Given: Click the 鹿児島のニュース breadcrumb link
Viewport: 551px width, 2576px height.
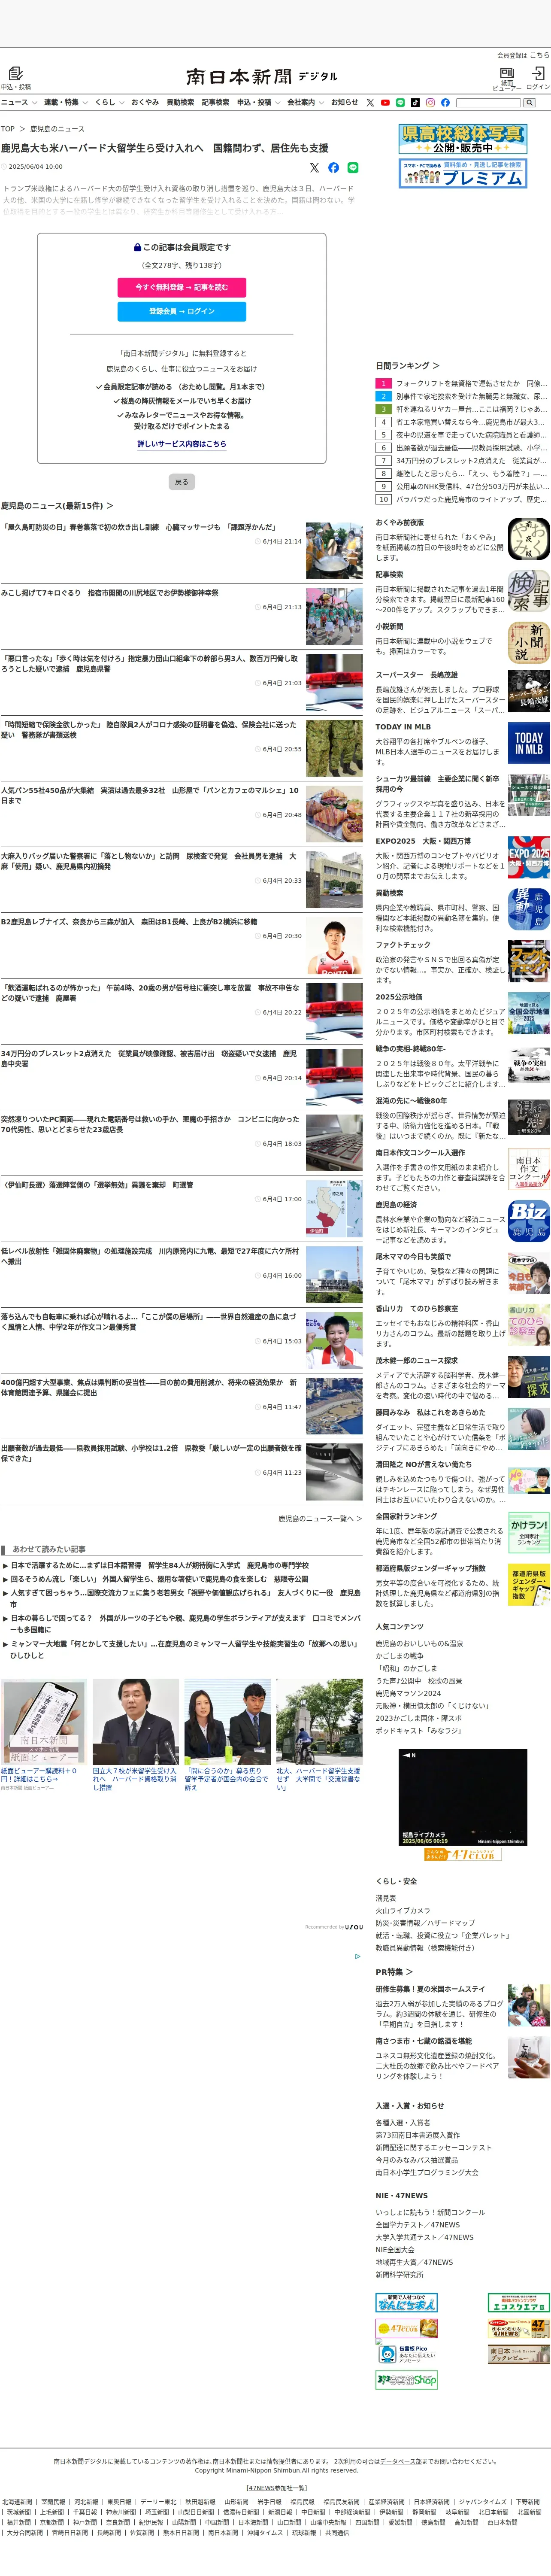Looking at the screenshot, I should point(57,129).
